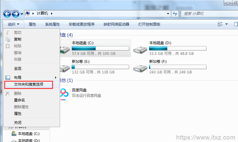238x142 pixels.
Task: Click the 布局 layout icon in menu
Action: (x=8, y=78)
